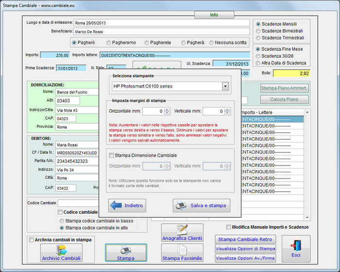Decrease the margin Verticale mm value
The image size is (340, 272).
(227, 113)
